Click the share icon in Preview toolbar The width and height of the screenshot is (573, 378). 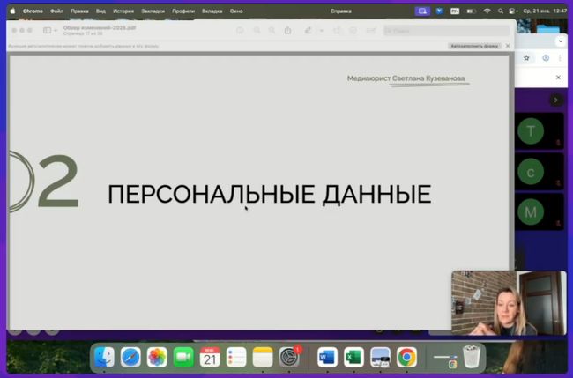pyautogui.click(x=287, y=31)
